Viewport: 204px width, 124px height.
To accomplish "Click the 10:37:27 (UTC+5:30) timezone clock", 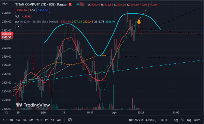I will pos(142,120).
